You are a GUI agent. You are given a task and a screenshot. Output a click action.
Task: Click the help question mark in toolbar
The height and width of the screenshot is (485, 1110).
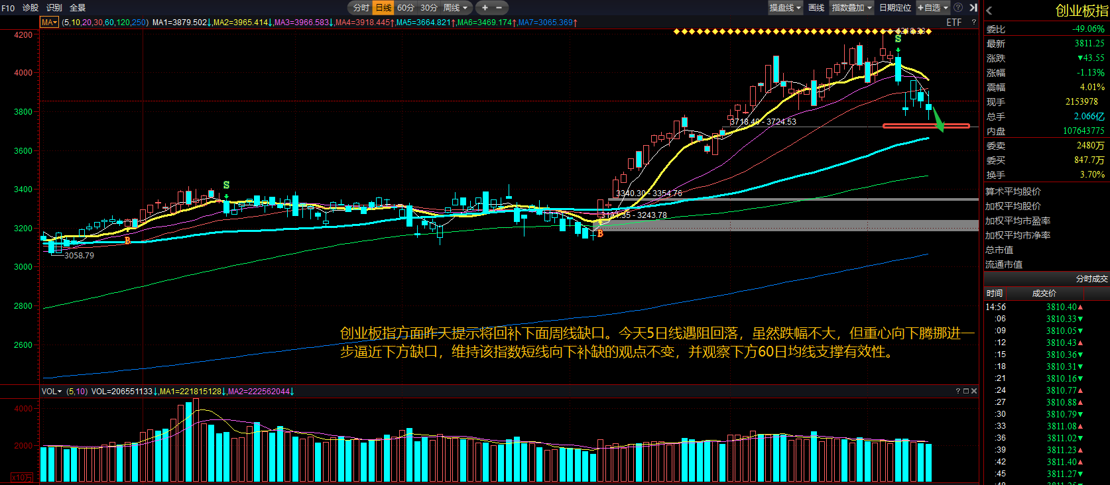coord(957,8)
